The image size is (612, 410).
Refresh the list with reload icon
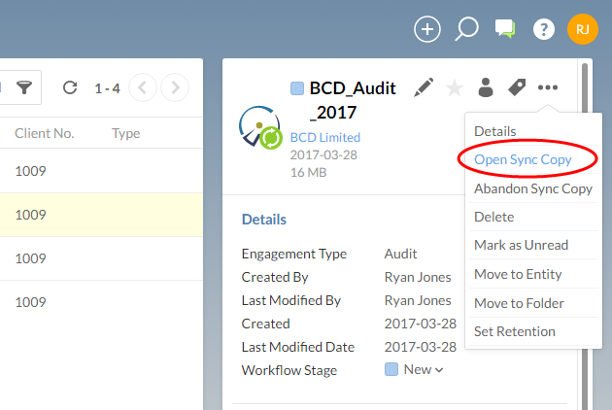[x=69, y=88]
